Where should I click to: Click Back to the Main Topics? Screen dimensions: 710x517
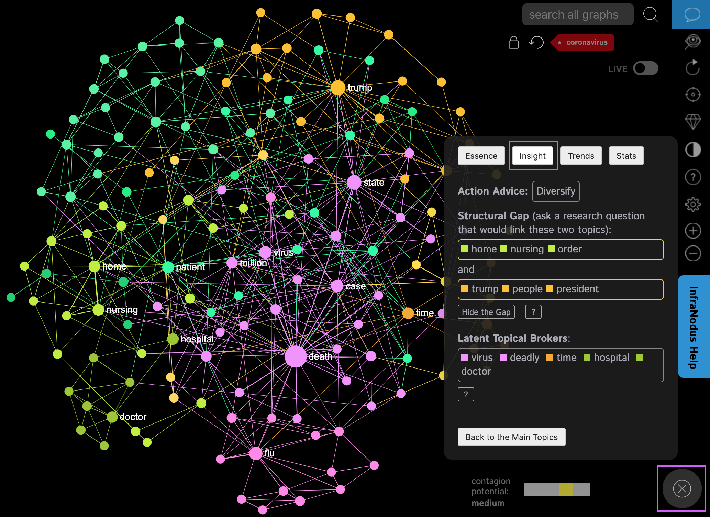[x=511, y=437]
